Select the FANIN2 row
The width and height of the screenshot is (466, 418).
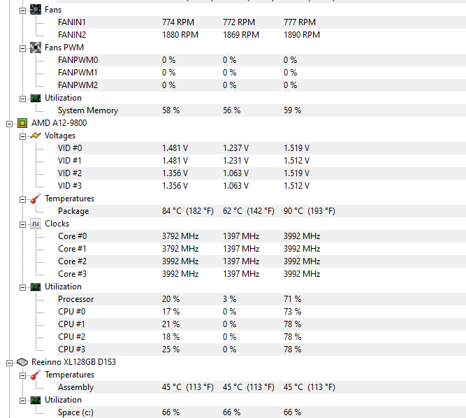point(261,35)
